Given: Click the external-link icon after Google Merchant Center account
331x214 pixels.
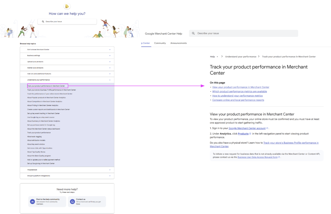Looking at the screenshot, I should (267, 128).
